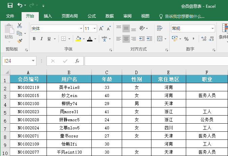228x156 pixels.
Task: Click the yellow fill color button
Action: pos(78,39)
